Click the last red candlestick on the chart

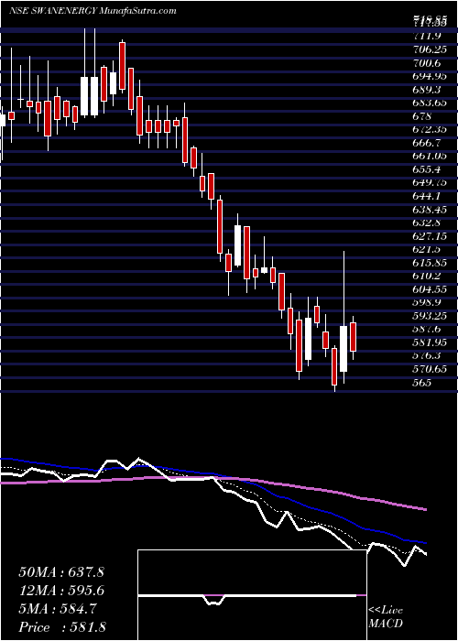[354, 337]
